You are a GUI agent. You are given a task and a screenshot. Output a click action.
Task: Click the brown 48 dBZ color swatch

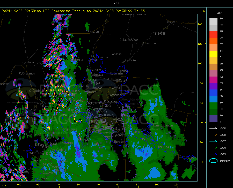[x=213, y=67]
